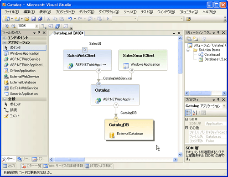Close the ツールボックス panel
228x177 pixels.
click(44, 32)
